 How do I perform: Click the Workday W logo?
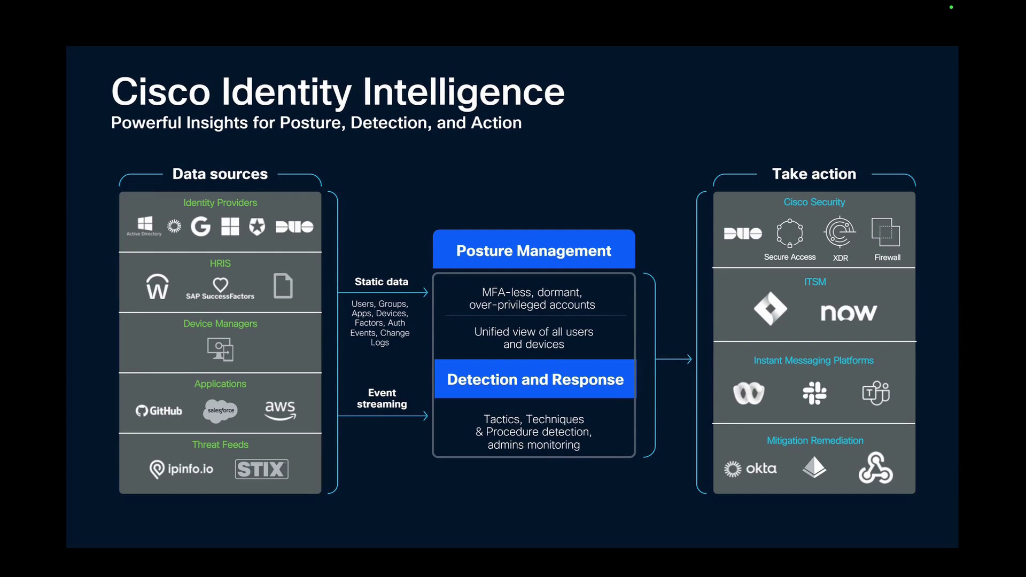[158, 286]
